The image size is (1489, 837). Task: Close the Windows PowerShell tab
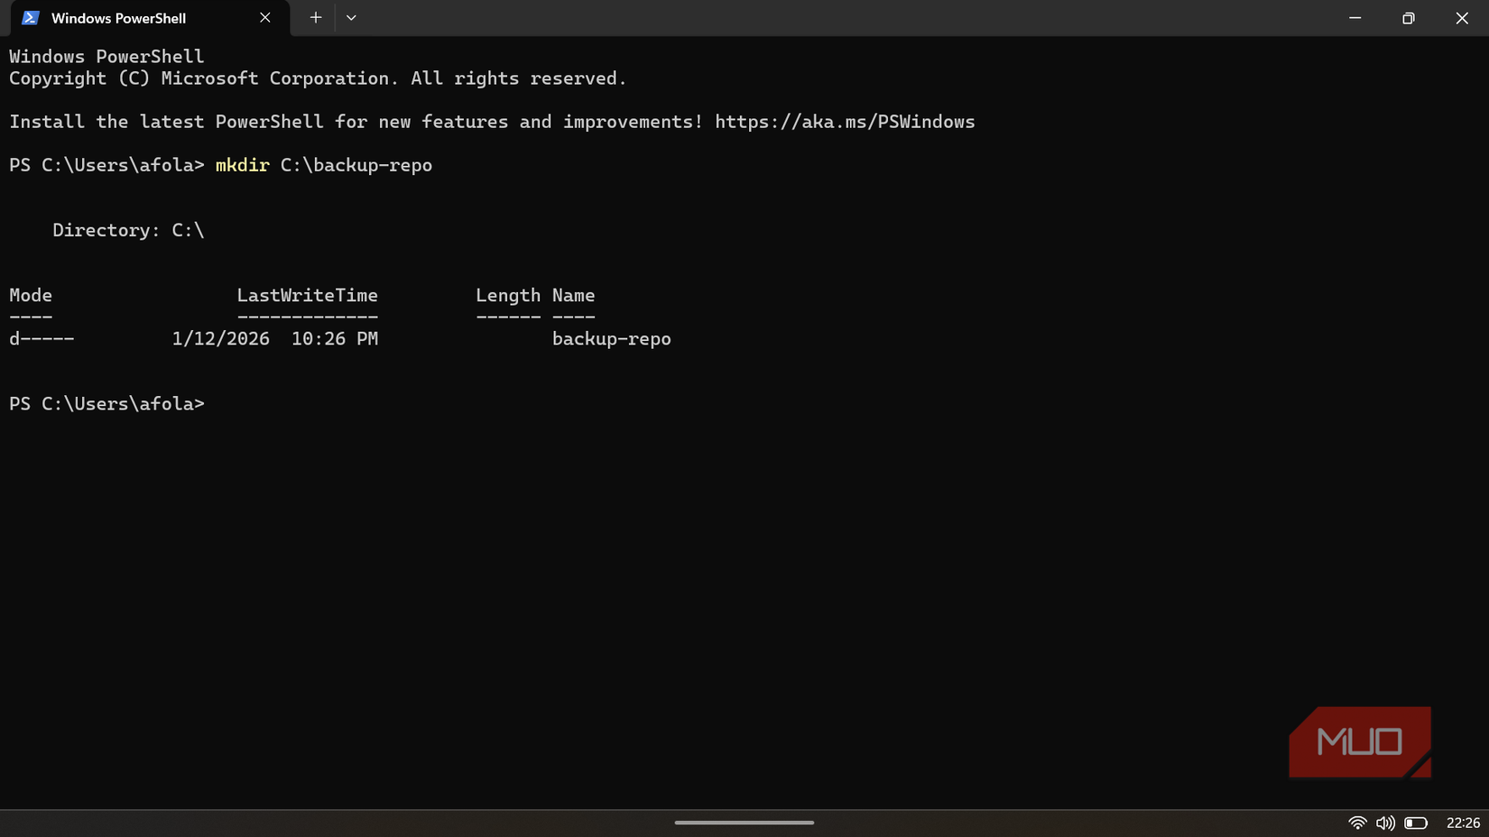point(264,17)
